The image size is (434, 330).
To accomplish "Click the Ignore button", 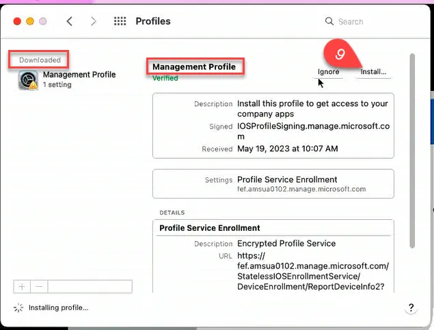I will [328, 72].
